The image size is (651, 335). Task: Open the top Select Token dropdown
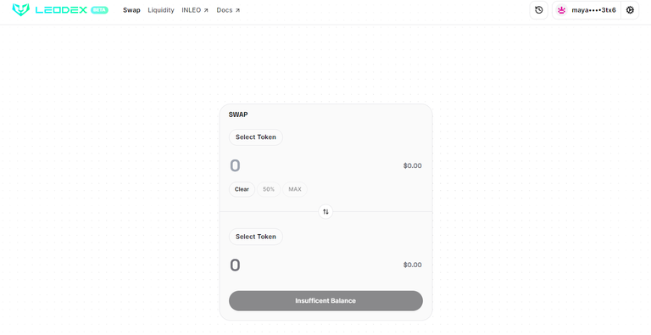coord(256,137)
